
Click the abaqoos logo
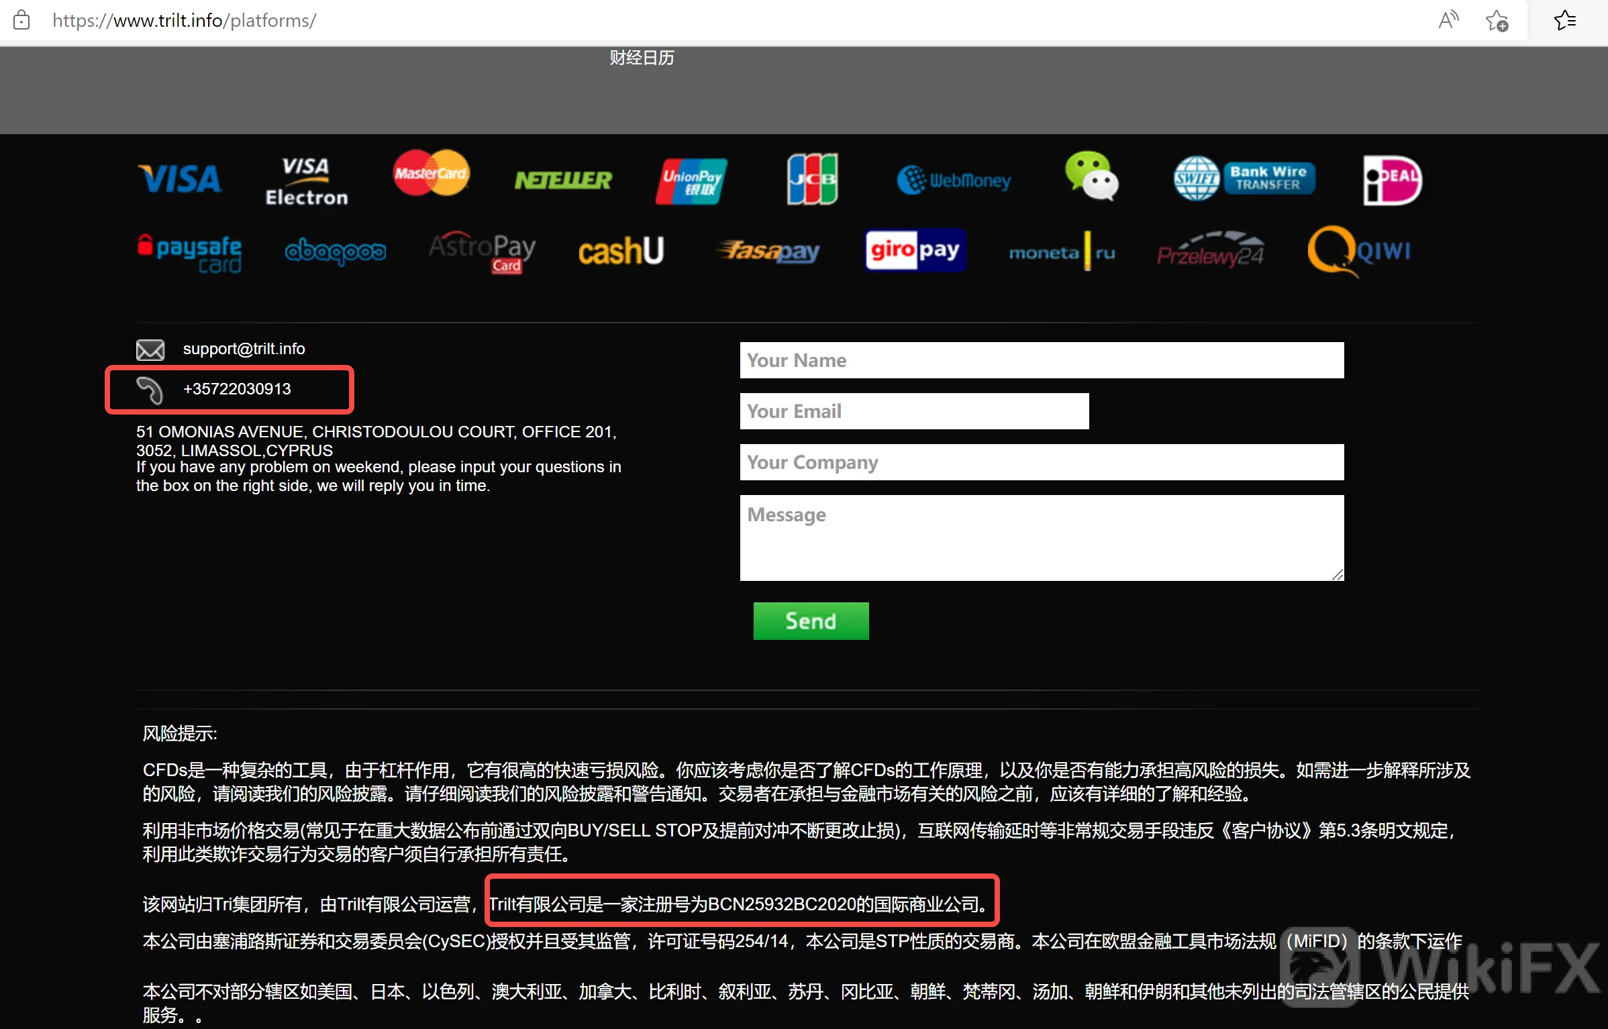click(x=336, y=252)
